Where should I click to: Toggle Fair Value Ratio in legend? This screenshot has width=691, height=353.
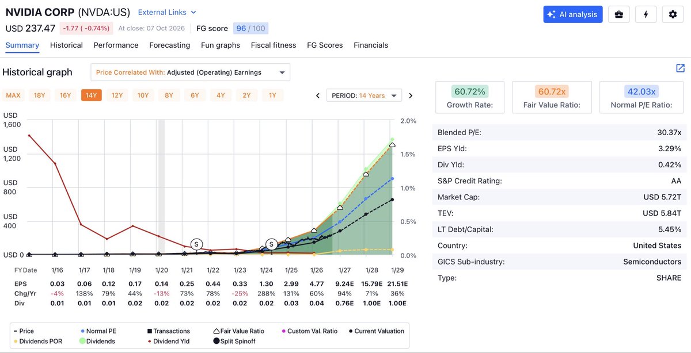pos(238,331)
